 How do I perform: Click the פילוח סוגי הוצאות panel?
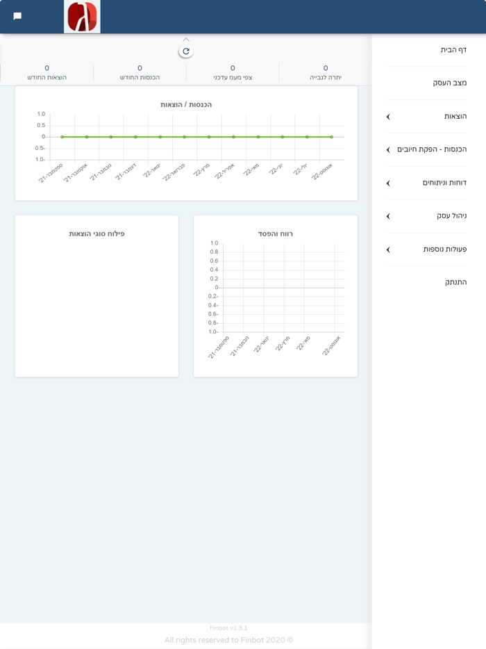[x=97, y=296]
